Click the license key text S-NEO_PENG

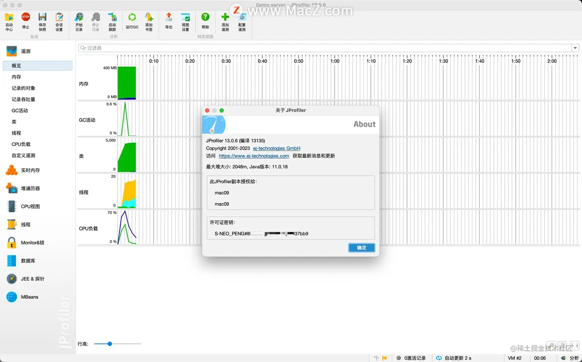(x=261, y=234)
